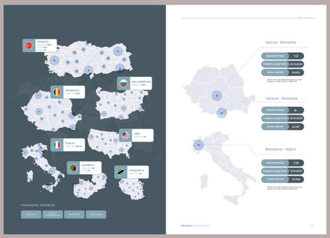Click the Valcea production value 10.000
330x238 pixels.
[296, 73]
